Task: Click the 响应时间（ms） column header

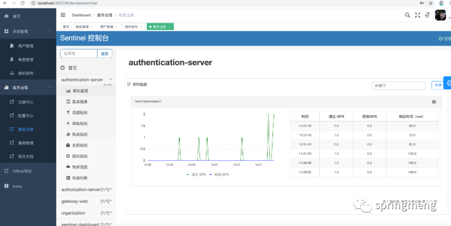Action: point(412,116)
